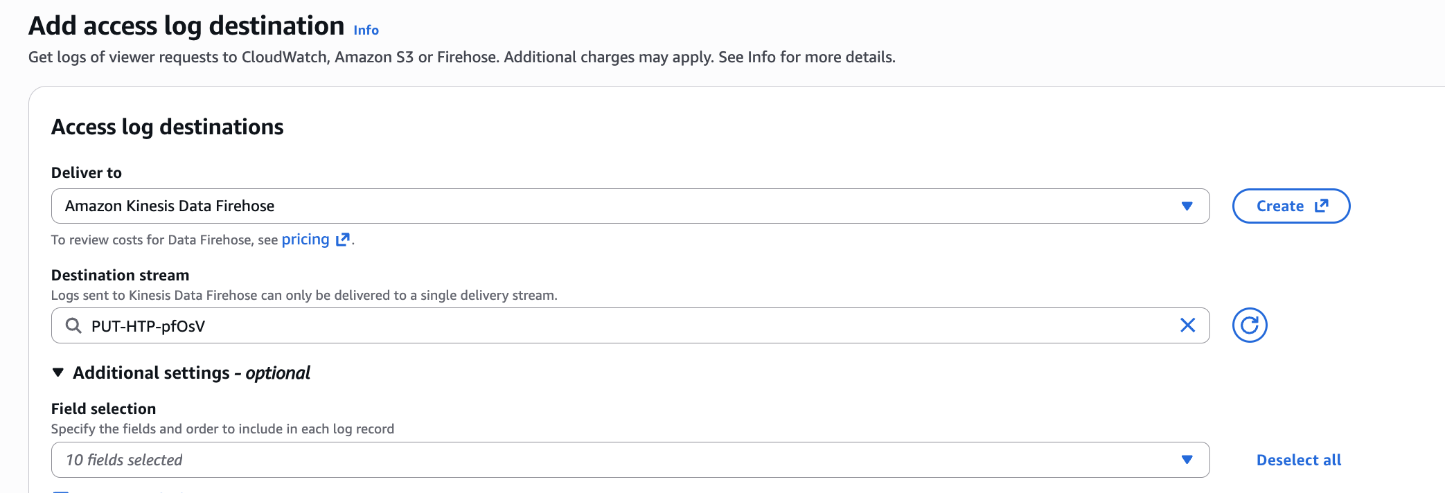Click the Deliver to dropdown arrow
1445x493 pixels.
(1187, 206)
